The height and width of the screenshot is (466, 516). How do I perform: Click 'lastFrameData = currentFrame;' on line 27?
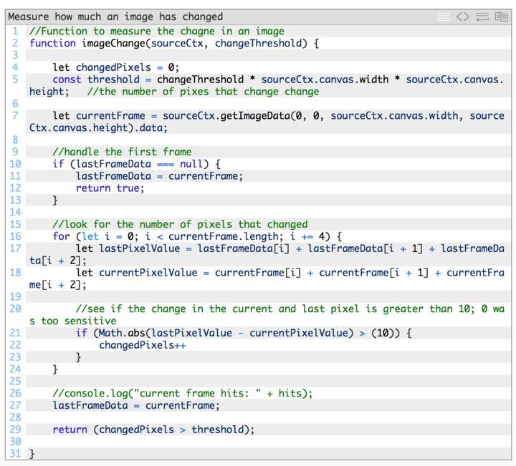coord(136,406)
